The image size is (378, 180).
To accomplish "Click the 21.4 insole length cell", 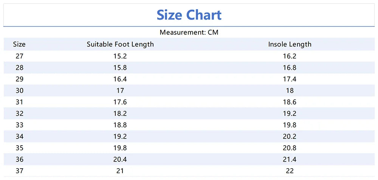I will click(290, 159).
